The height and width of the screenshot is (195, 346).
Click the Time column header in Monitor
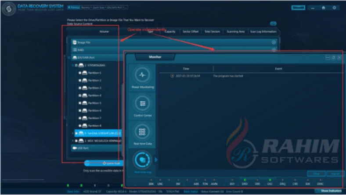[186, 69]
